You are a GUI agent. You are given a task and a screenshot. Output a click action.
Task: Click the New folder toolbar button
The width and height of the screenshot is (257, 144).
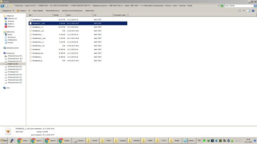coord(90,11)
